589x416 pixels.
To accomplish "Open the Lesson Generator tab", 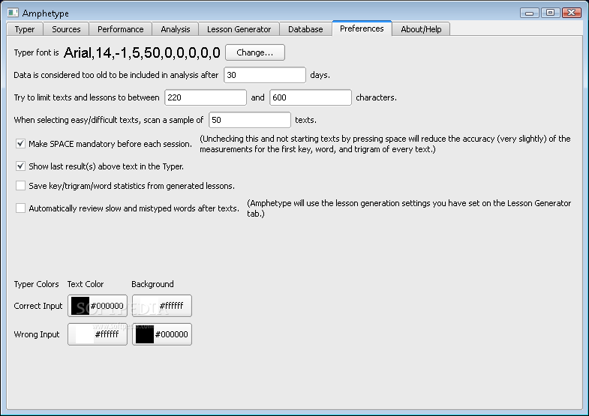I will (239, 29).
